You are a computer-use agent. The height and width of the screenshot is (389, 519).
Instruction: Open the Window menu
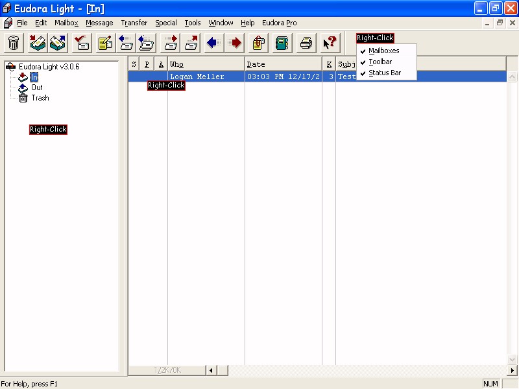point(221,23)
